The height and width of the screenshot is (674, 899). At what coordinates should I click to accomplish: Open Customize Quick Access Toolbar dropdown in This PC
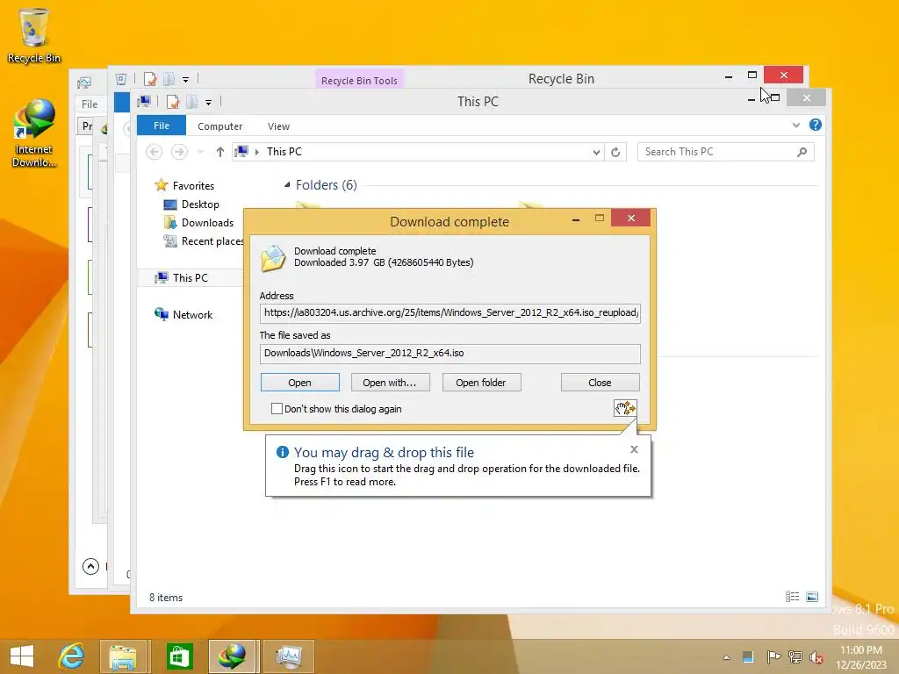[208, 103]
